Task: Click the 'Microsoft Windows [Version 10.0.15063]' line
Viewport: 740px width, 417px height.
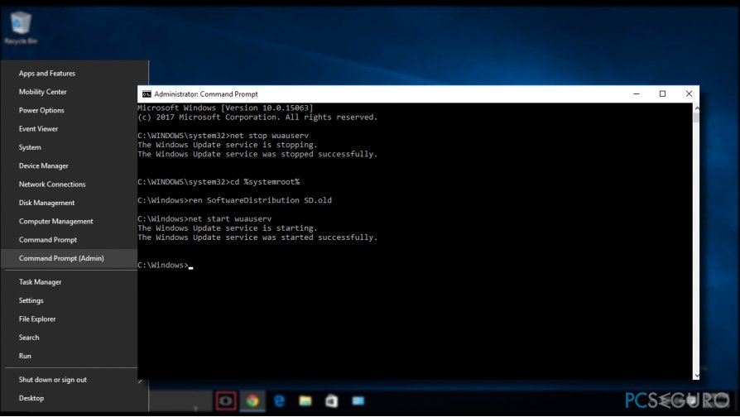Action: (x=225, y=108)
